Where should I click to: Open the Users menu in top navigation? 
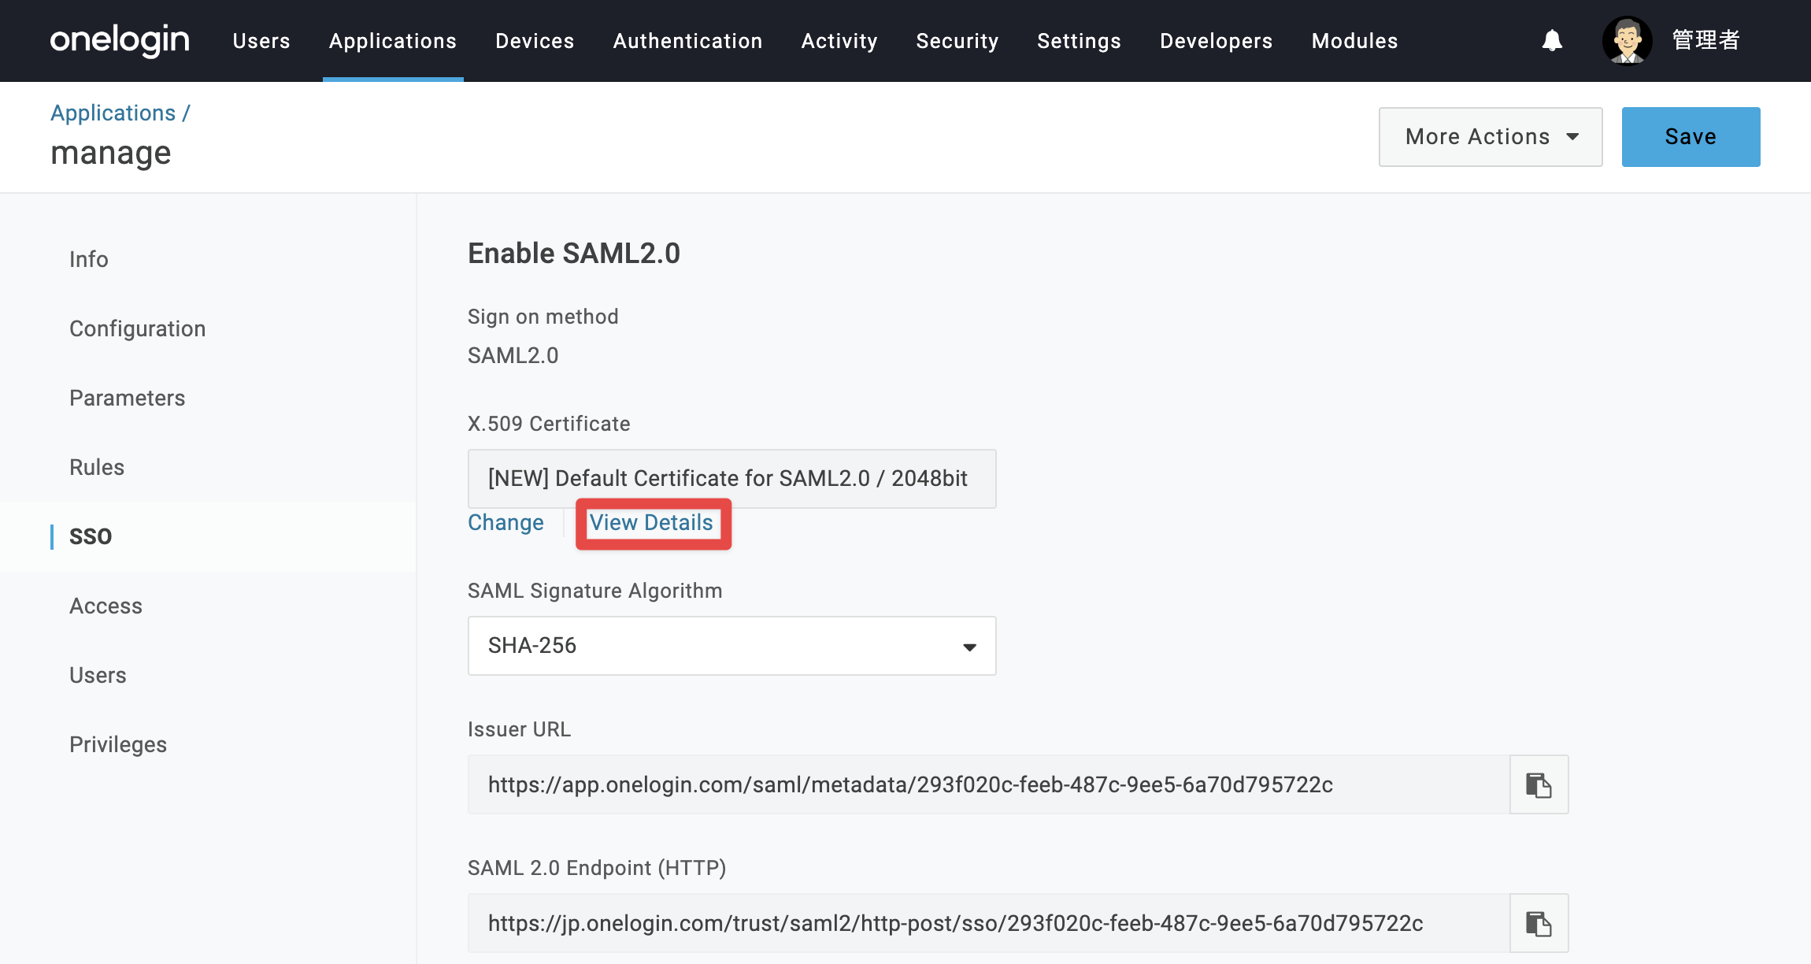(x=261, y=41)
